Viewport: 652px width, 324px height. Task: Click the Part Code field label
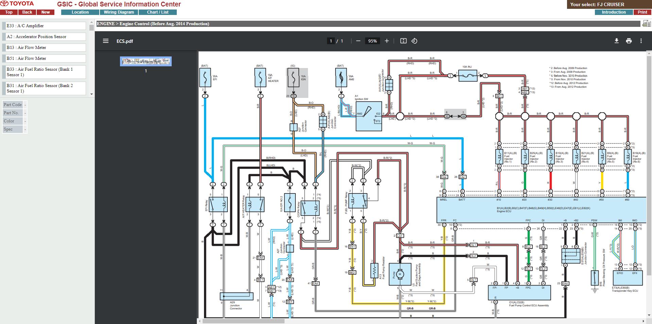tap(13, 105)
